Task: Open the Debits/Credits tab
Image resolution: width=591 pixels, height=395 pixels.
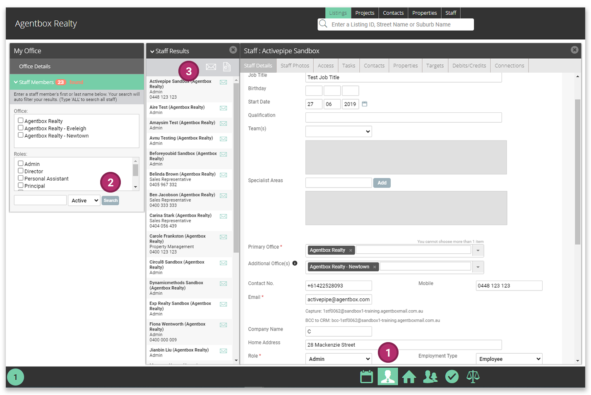Action: pyautogui.click(x=469, y=66)
